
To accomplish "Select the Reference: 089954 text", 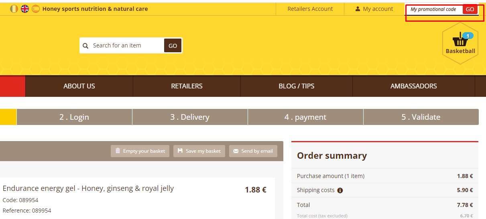I will tap(27, 211).
